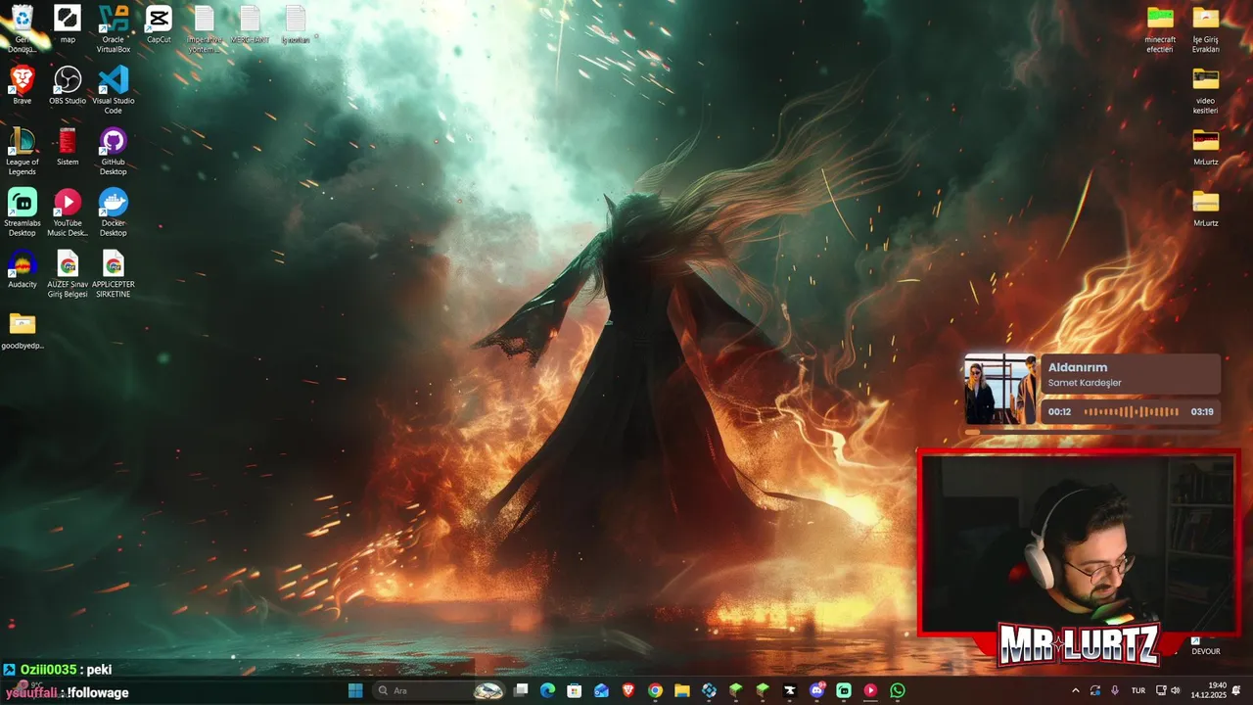Open the upper MrLurtz folder
This screenshot has width=1253, height=705.
(1206, 147)
